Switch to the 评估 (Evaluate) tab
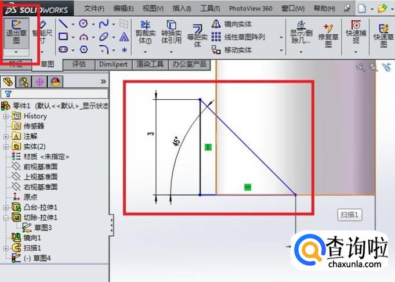 [x=79, y=64]
